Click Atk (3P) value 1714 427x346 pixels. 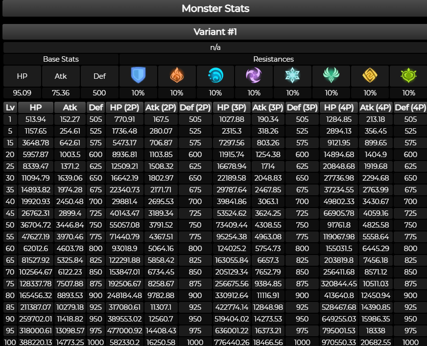click(268, 166)
